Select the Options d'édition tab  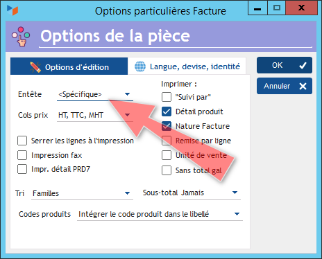69,66
